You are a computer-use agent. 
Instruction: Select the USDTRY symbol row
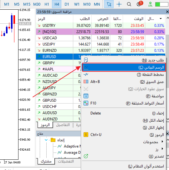click(x=100, y=26)
